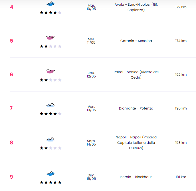196x191 pixels.
Task: Click the 153 km distance
Action: 181,143
